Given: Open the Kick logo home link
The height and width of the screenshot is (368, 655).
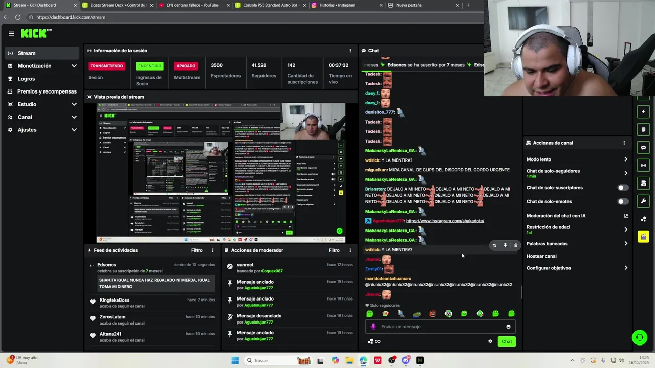Looking at the screenshot, I should pos(36,33).
